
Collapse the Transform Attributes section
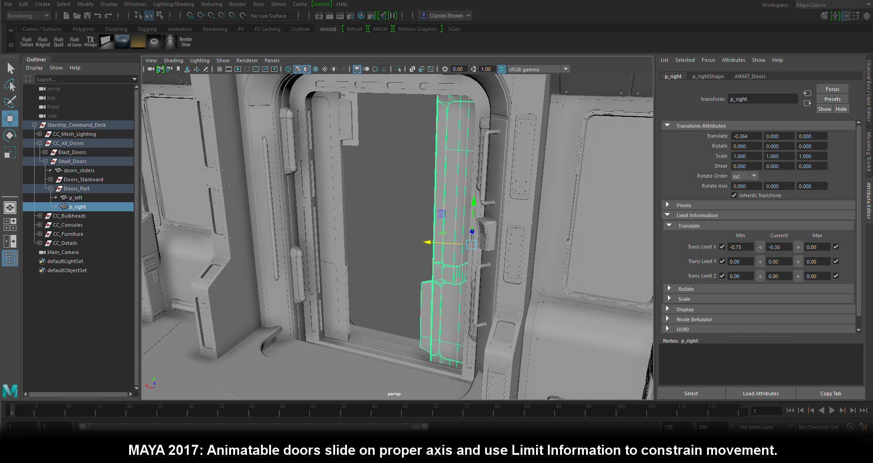click(667, 125)
